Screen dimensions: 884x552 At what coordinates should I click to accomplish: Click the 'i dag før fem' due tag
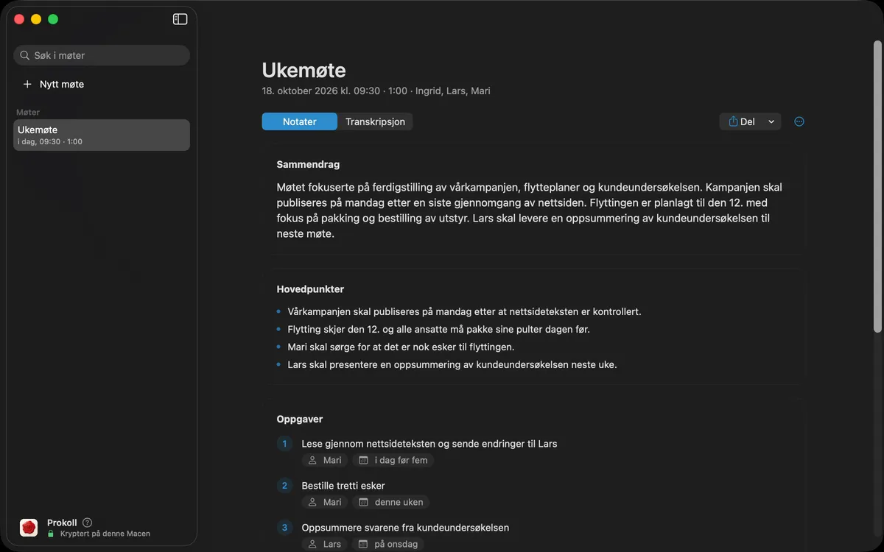click(393, 460)
